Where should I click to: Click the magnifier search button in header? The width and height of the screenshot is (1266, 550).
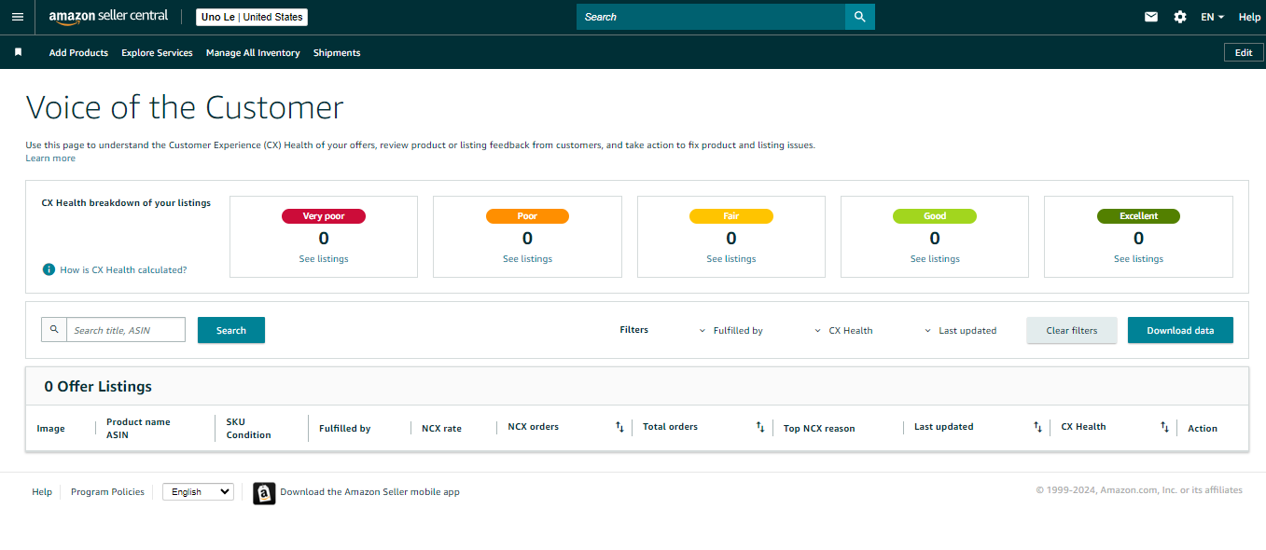coord(859,17)
